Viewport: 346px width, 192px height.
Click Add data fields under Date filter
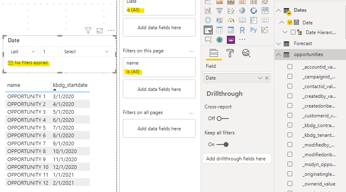[x=159, y=27]
